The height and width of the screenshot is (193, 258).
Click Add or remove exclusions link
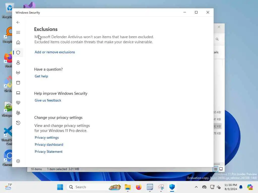55,52
